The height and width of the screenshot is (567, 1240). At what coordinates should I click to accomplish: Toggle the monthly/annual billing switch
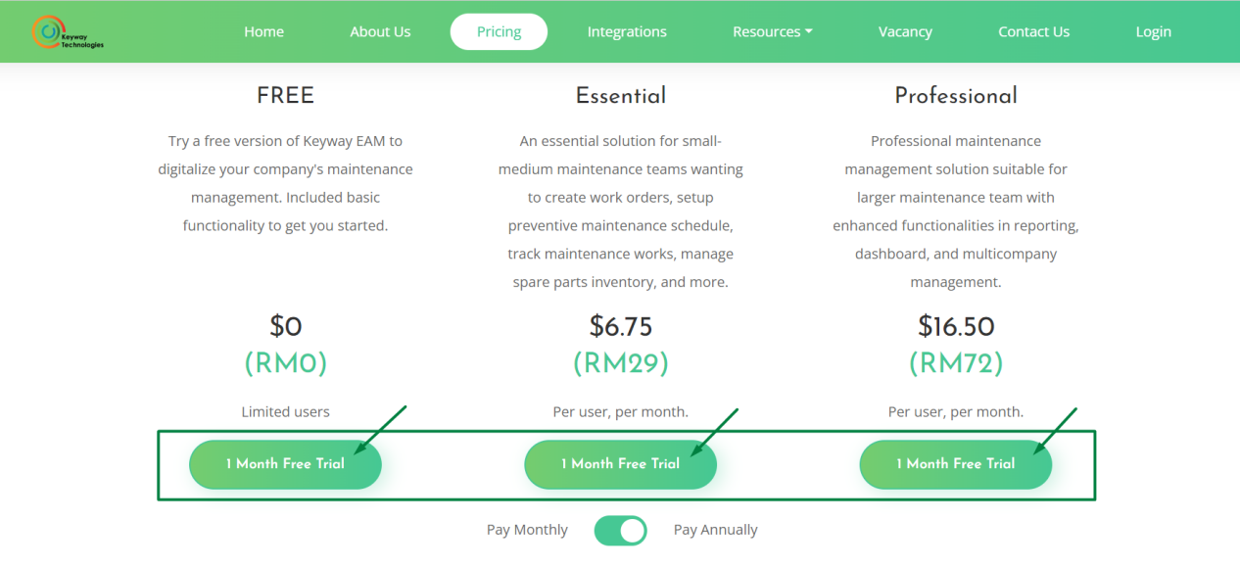[620, 530]
